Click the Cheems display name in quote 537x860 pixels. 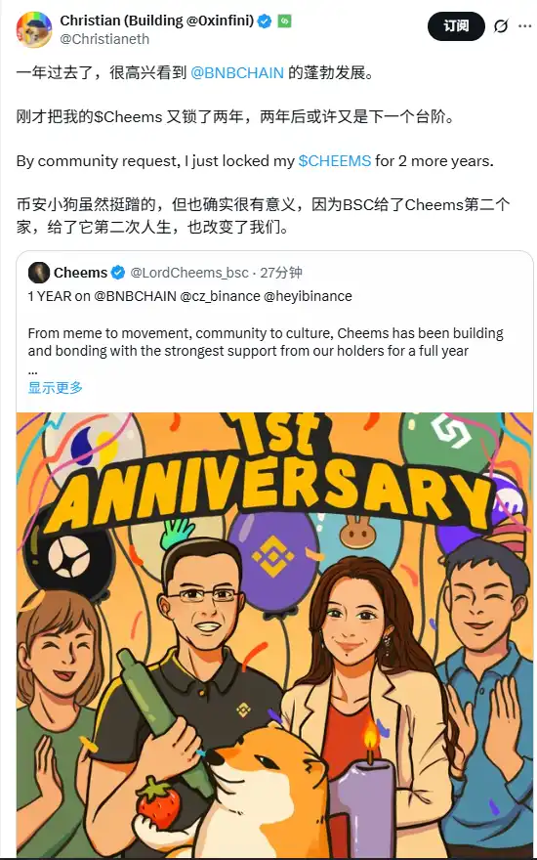click(x=80, y=273)
